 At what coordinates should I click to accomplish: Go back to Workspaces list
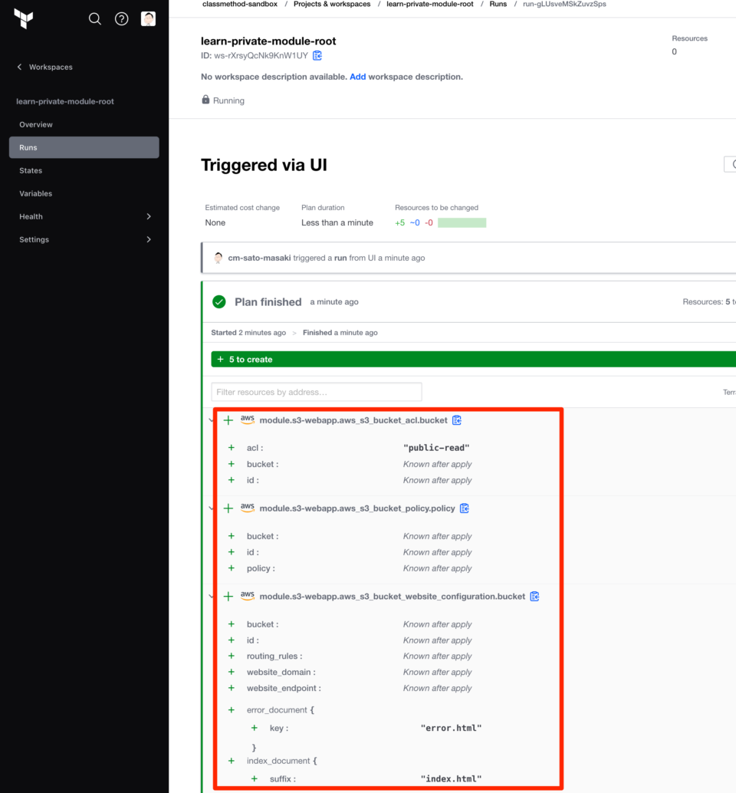click(45, 67)
